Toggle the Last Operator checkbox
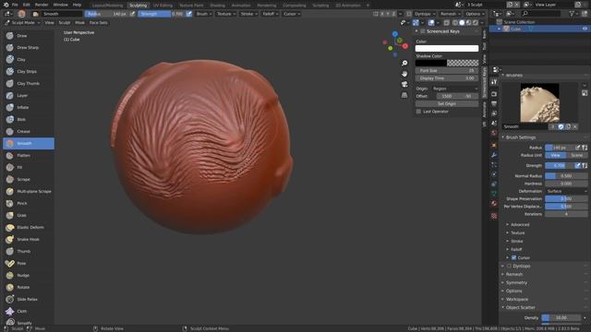 tap(418, 112)
